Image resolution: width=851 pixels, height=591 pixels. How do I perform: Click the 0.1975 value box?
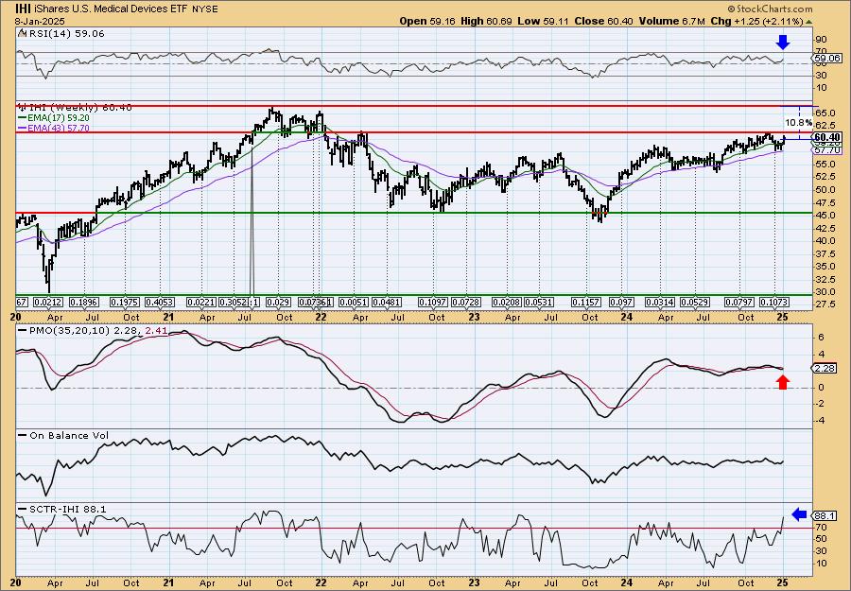125,302
